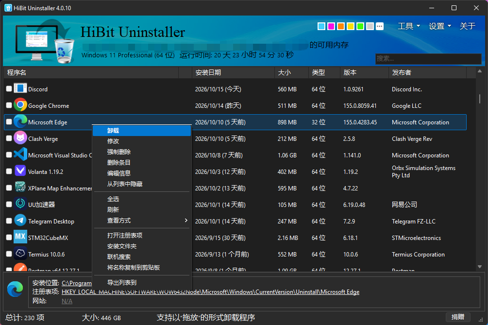Pick the green theme swatch
Viewport: 488px width, 325px height.
pos(360,26)
